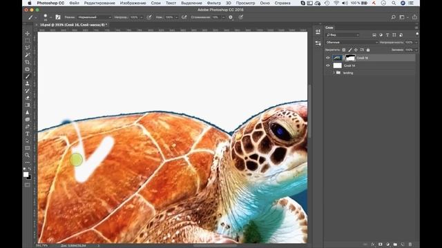Select the layer mask thumbnail of Слой 16
This screenshot has width=442, height=248.
[350, 58]
